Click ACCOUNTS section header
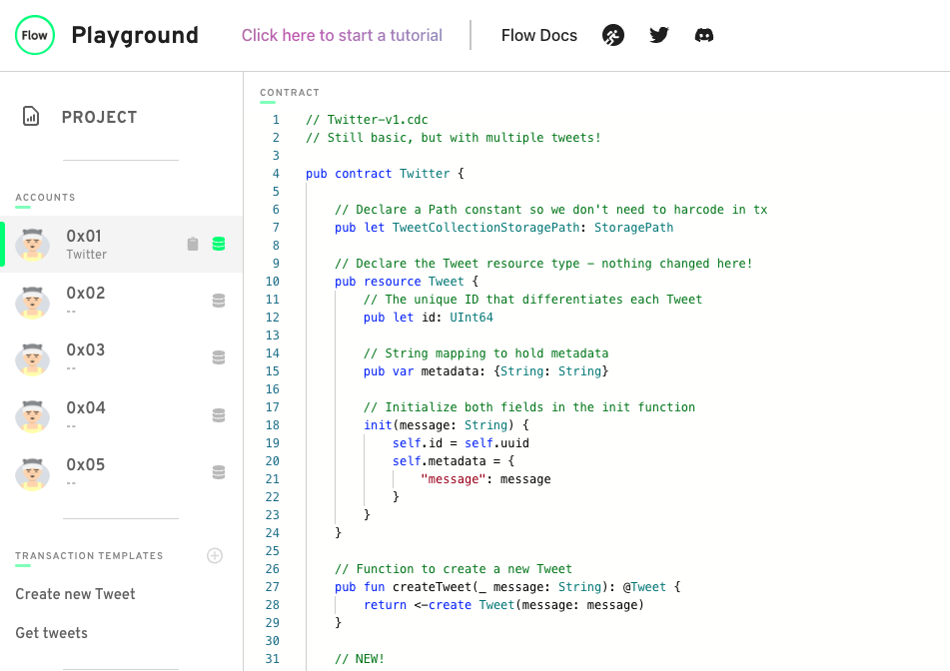Image resolution: width=950 pixels, height=671 pixels. point(45,198)
